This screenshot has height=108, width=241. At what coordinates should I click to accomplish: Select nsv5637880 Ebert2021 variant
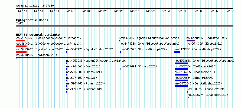84,72
